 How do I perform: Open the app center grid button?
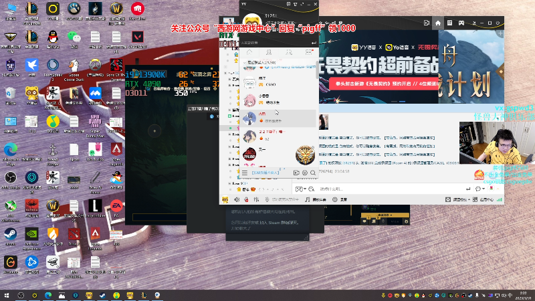[483, 199]
